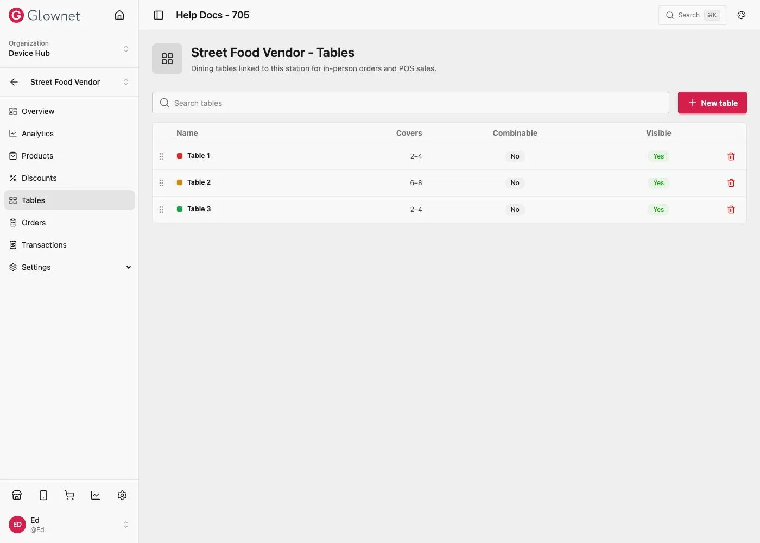
Task: Click the Combinable No badge for Table 2
Action: point(515,183)
